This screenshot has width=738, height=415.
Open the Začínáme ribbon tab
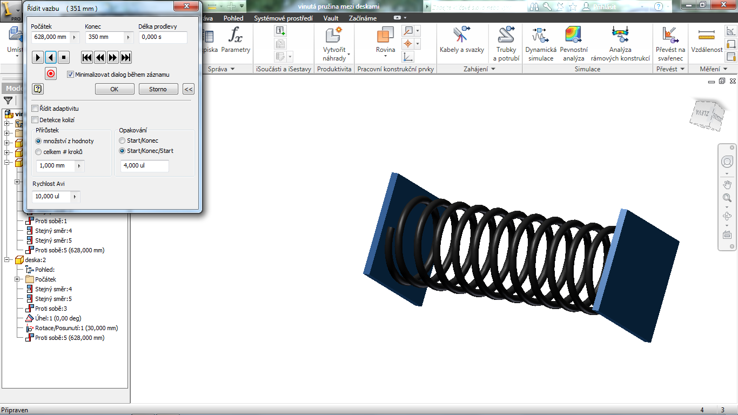363,18
